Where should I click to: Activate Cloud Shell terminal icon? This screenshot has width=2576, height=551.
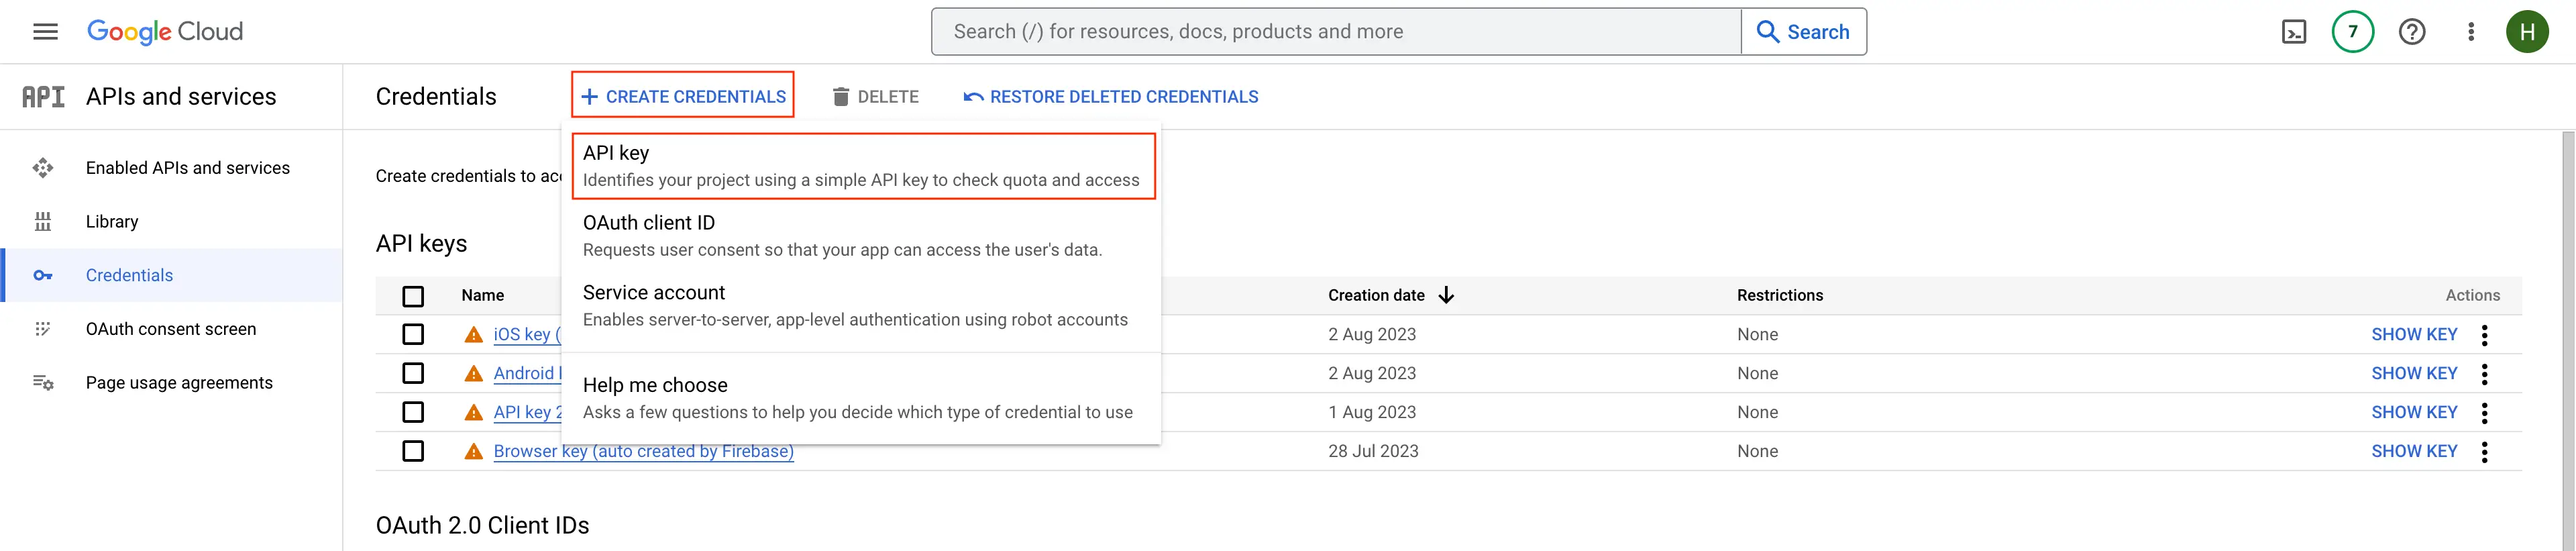[x=2294, y=32]
